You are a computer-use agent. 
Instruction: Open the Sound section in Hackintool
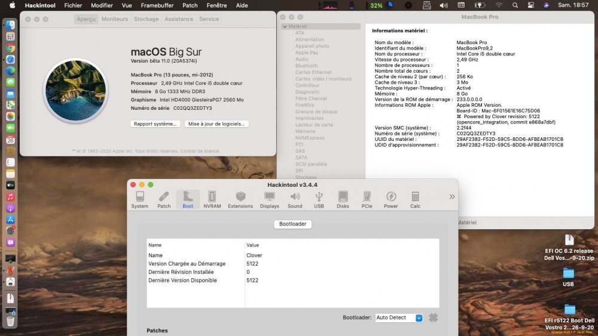point(295,200)
